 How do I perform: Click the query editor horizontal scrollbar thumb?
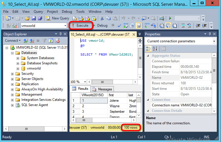click(102, 82)
